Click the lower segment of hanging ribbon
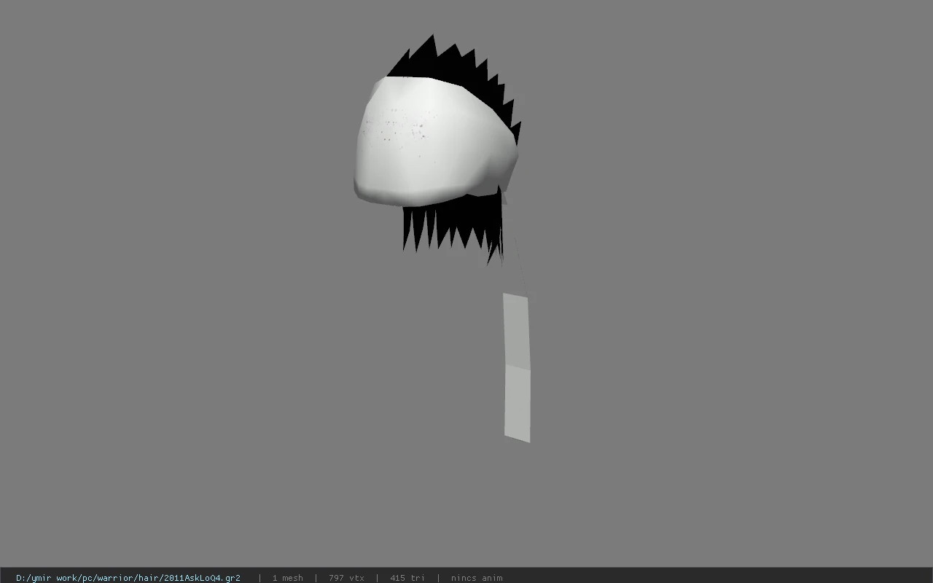The height and width of the screenshot is (583, 933). point(518,404)
